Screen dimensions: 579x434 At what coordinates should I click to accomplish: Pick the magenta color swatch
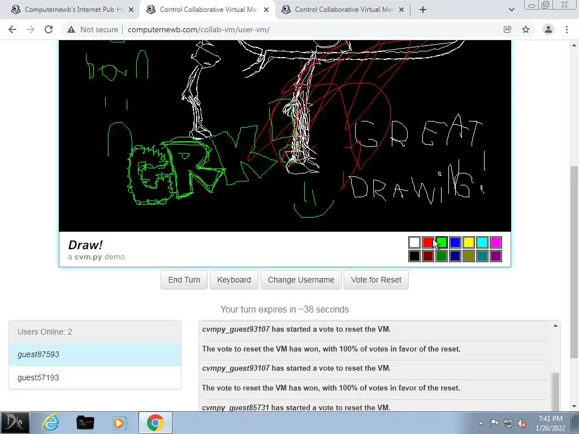click(x=496, y=242)
